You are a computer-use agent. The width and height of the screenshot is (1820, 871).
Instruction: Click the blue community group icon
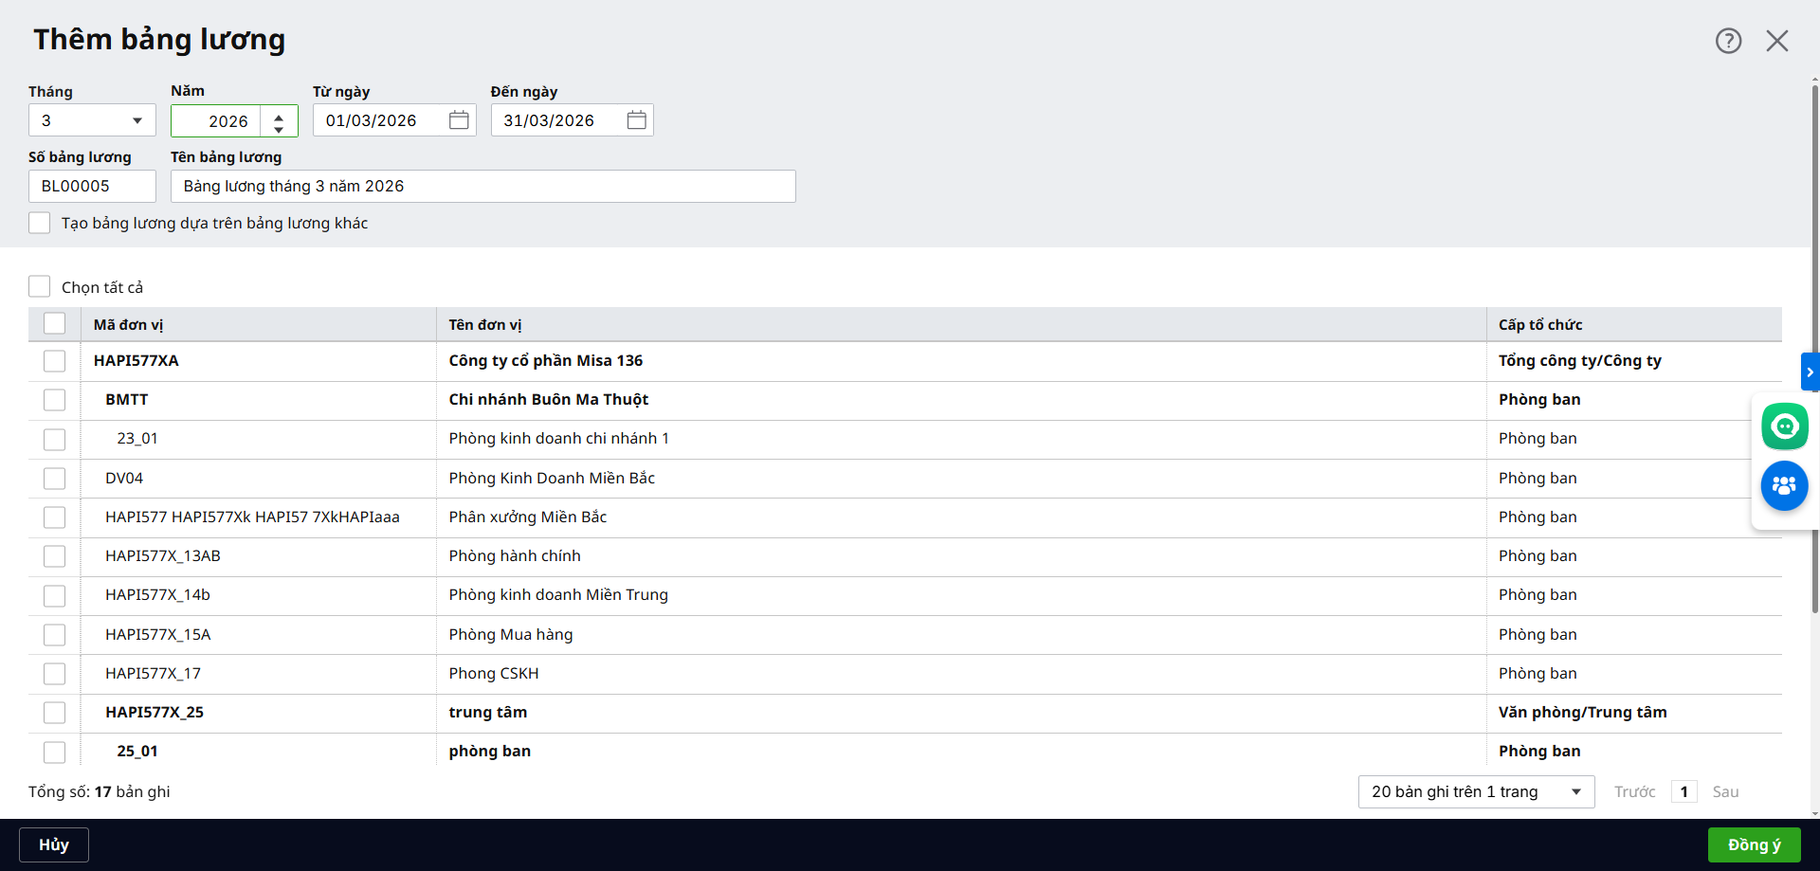tap(1784, 485)
